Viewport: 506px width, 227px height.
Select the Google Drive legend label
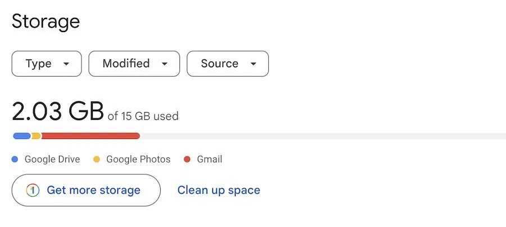(52, 159)
